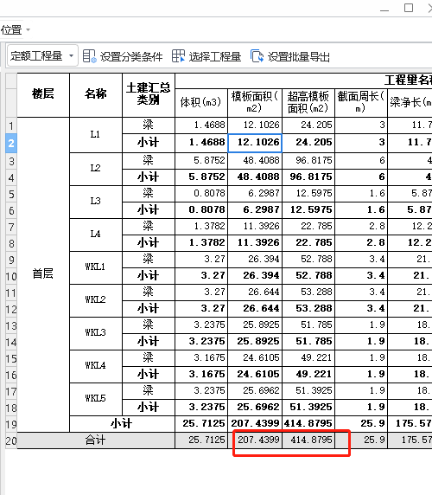Image resolution: width=432 pixels, height=495 pixels.
Task: Select row header 10
Action: [11, 276]
